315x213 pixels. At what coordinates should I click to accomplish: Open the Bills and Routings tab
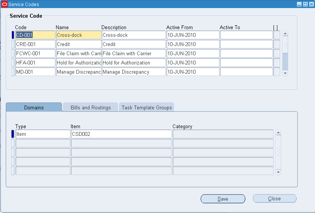tap(91, 107)
